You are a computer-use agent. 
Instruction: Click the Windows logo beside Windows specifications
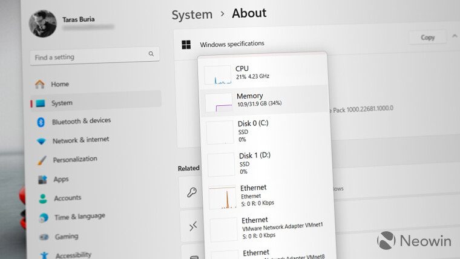[186, 44]
